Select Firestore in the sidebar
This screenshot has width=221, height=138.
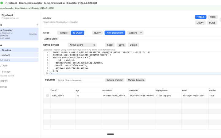coord(19,50)
